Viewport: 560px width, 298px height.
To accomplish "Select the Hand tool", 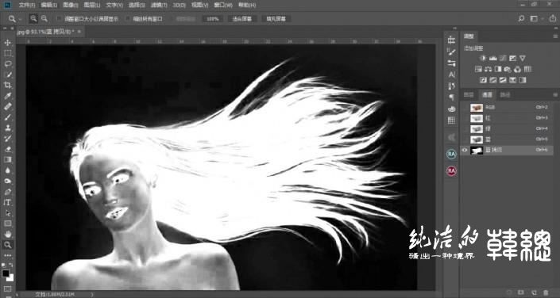I will (7, 234).
